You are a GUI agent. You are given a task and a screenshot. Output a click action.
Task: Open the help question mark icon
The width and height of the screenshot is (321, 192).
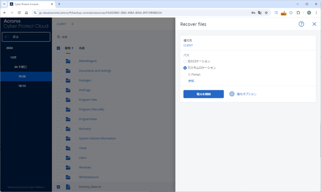pyautogui.click(x=301, y=24)
